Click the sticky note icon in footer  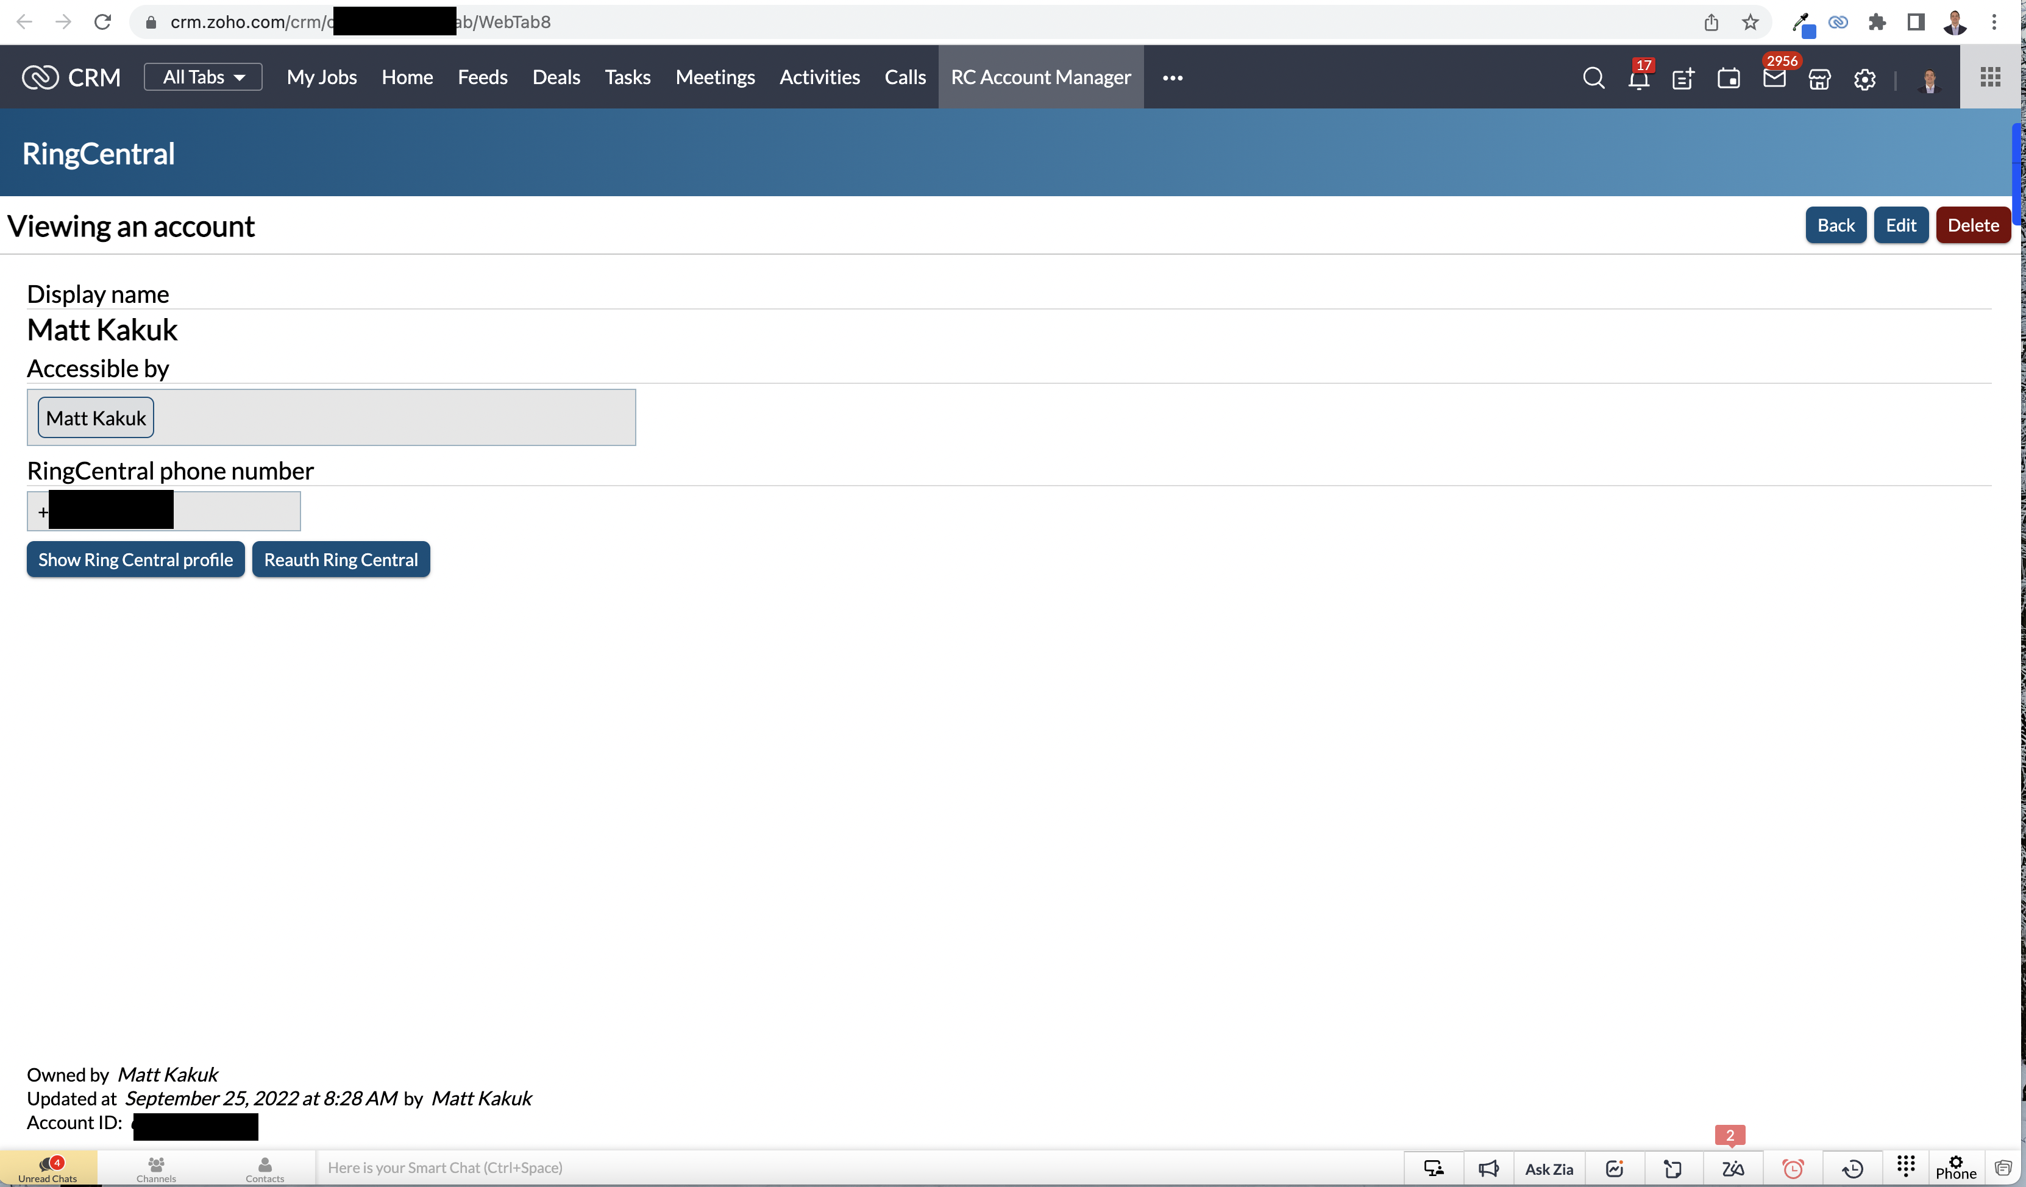[x=1673, y=1169]
